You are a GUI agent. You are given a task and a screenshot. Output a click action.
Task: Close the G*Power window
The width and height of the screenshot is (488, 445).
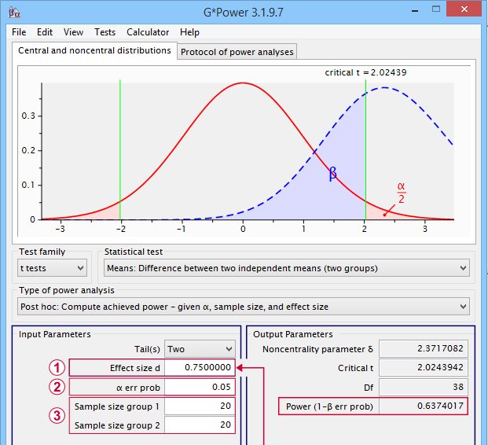(x=464, y=9)
